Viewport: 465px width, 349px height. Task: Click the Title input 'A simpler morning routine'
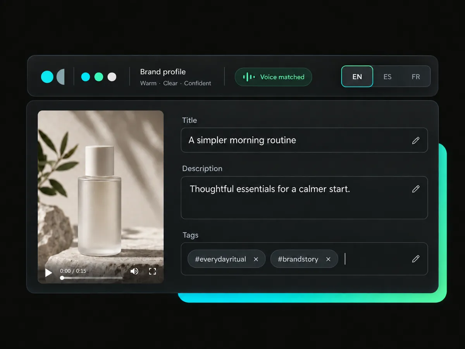304,140
